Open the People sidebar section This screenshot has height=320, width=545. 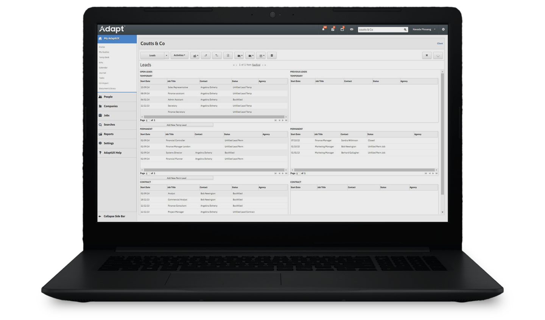[x=108, y=97]
